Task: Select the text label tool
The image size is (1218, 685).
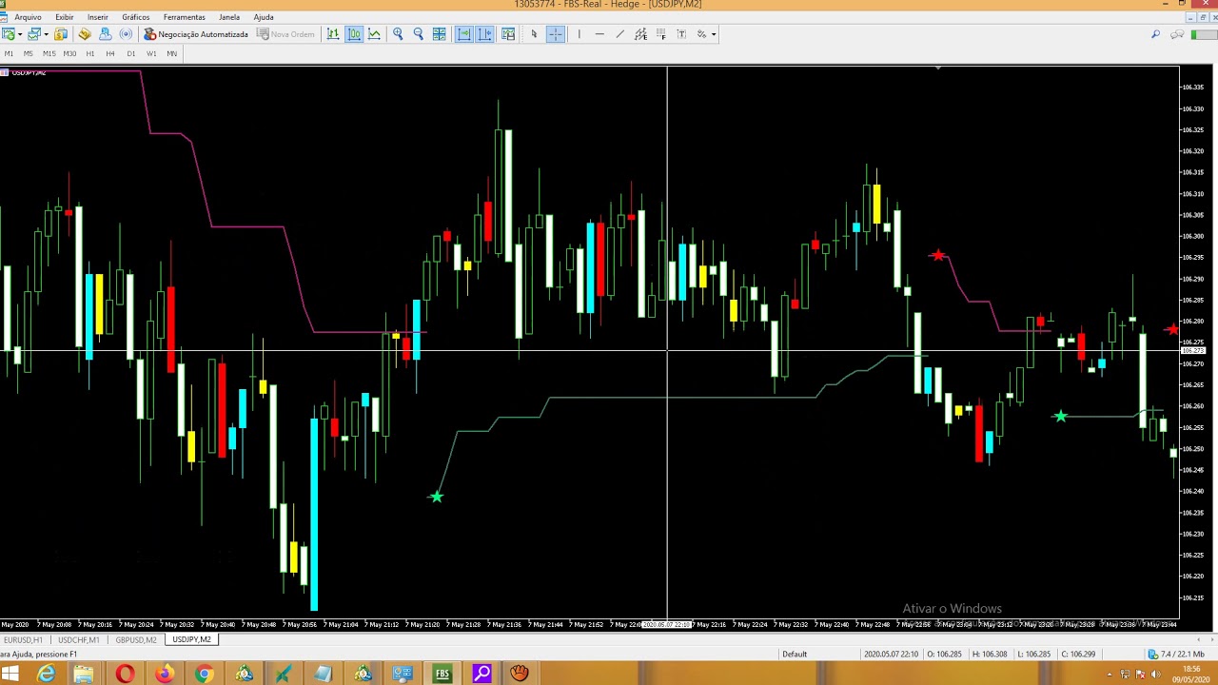Action: click(x=680, y=34)
